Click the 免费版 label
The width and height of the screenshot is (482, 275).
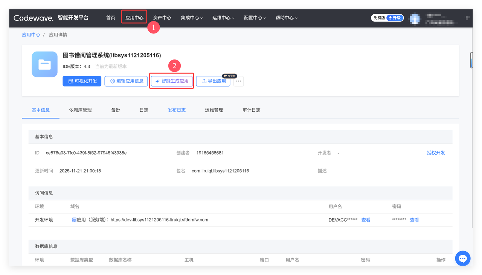[x=379, y=18]
